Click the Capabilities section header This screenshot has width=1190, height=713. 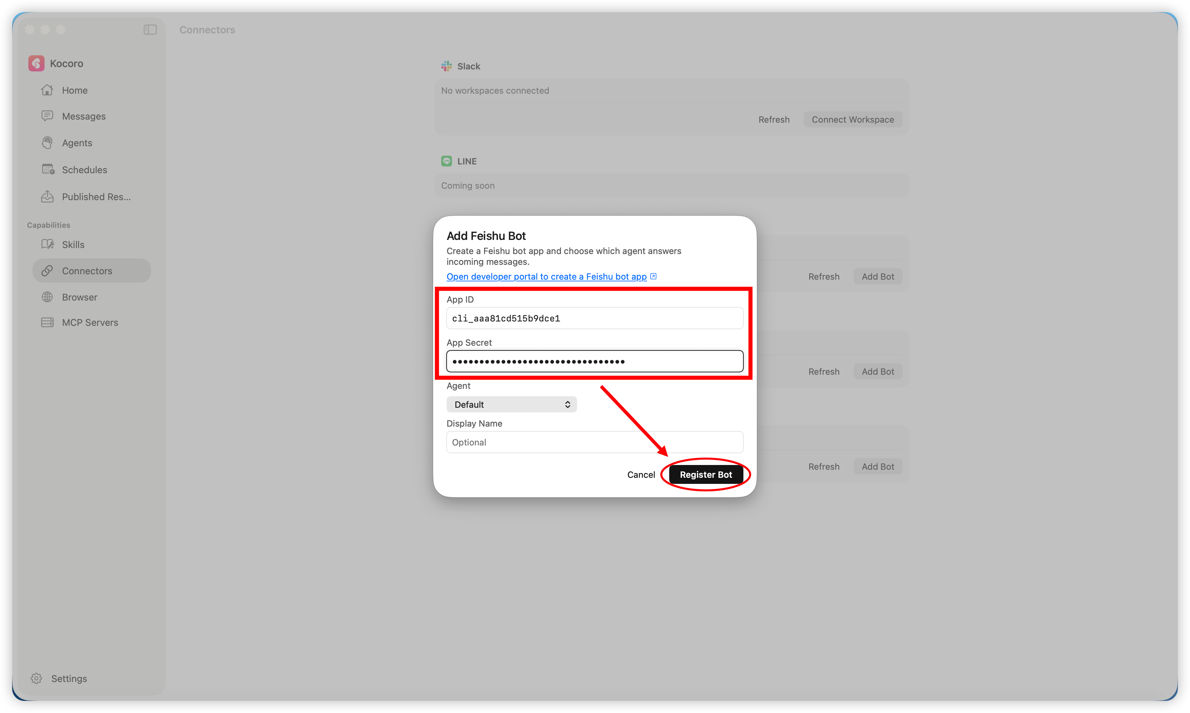pos(49,225)
